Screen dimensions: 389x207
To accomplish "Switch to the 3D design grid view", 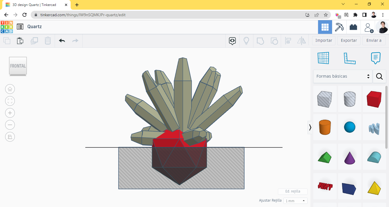I will click(325, 27).
